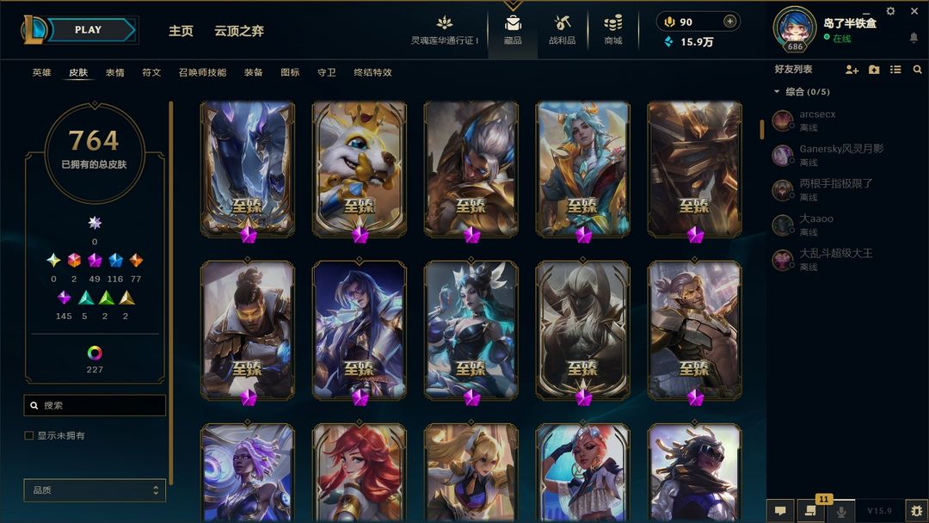Switch to the 表情 tab
Screen dimensions: 929x523
pyautogui.click(x=115, y=72)
